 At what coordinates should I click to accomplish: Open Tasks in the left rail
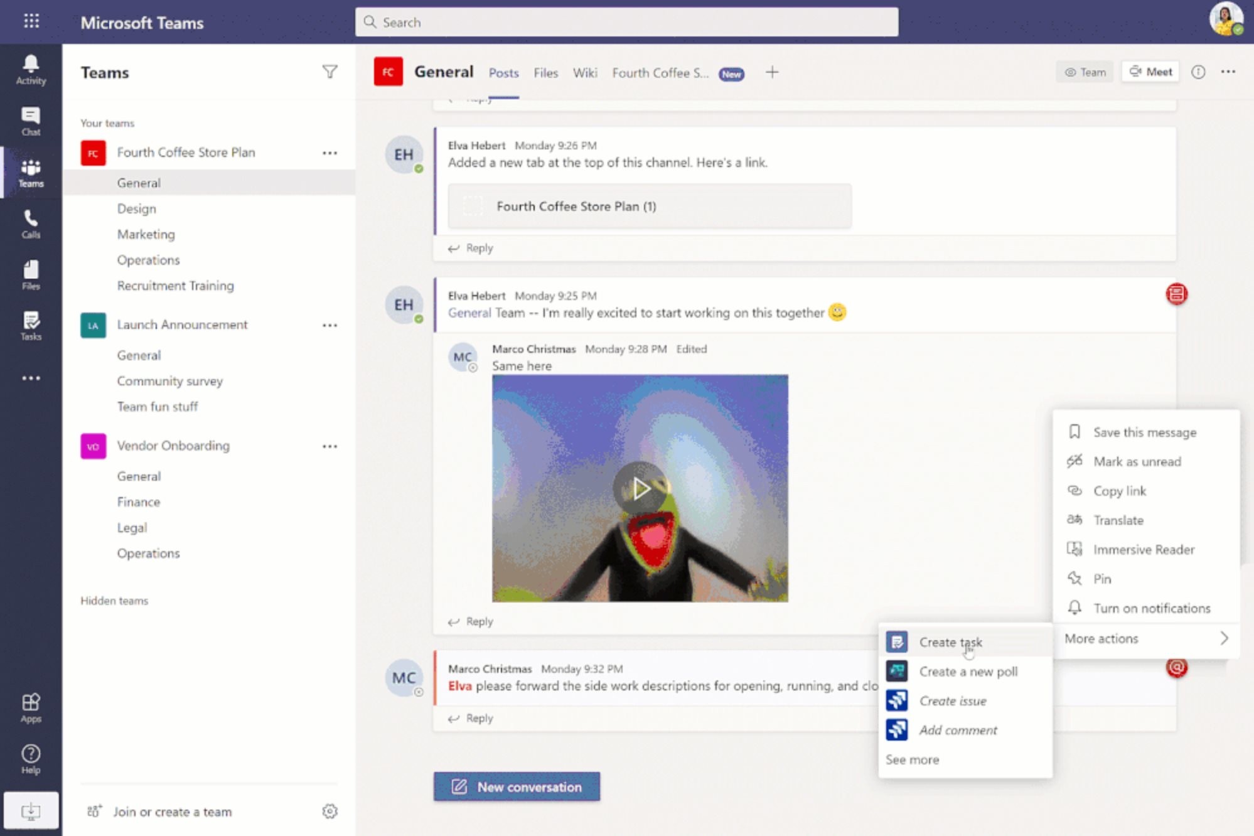31,326
